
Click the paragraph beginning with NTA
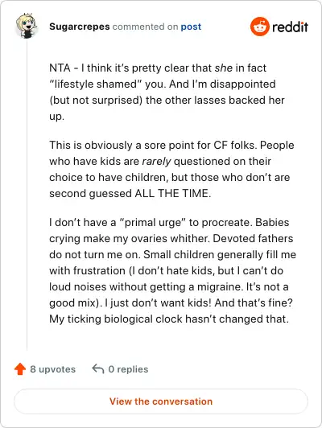[167, 92]
